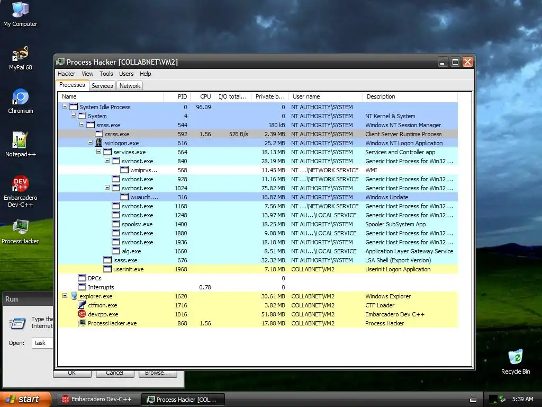Viewport: 542px width, 407px height.
Task: Click the Windows Update description cell
Action: pos(386,197)
